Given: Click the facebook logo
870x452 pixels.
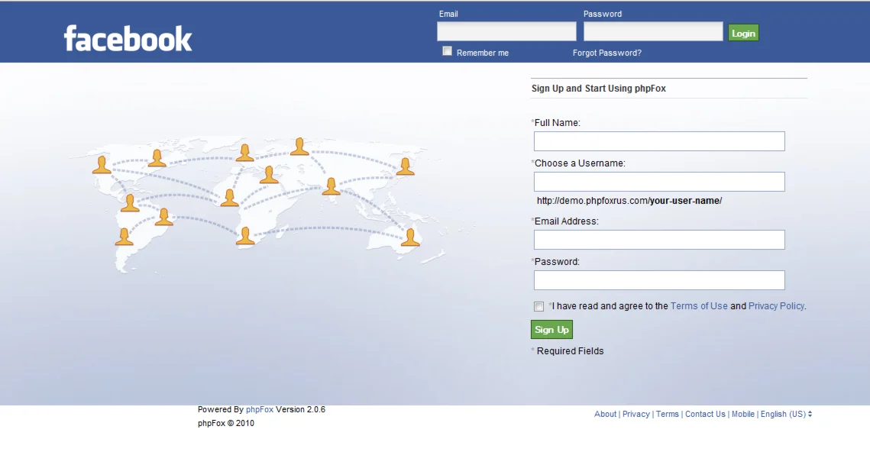Looking at the screenshot, I should coord(128,38).
